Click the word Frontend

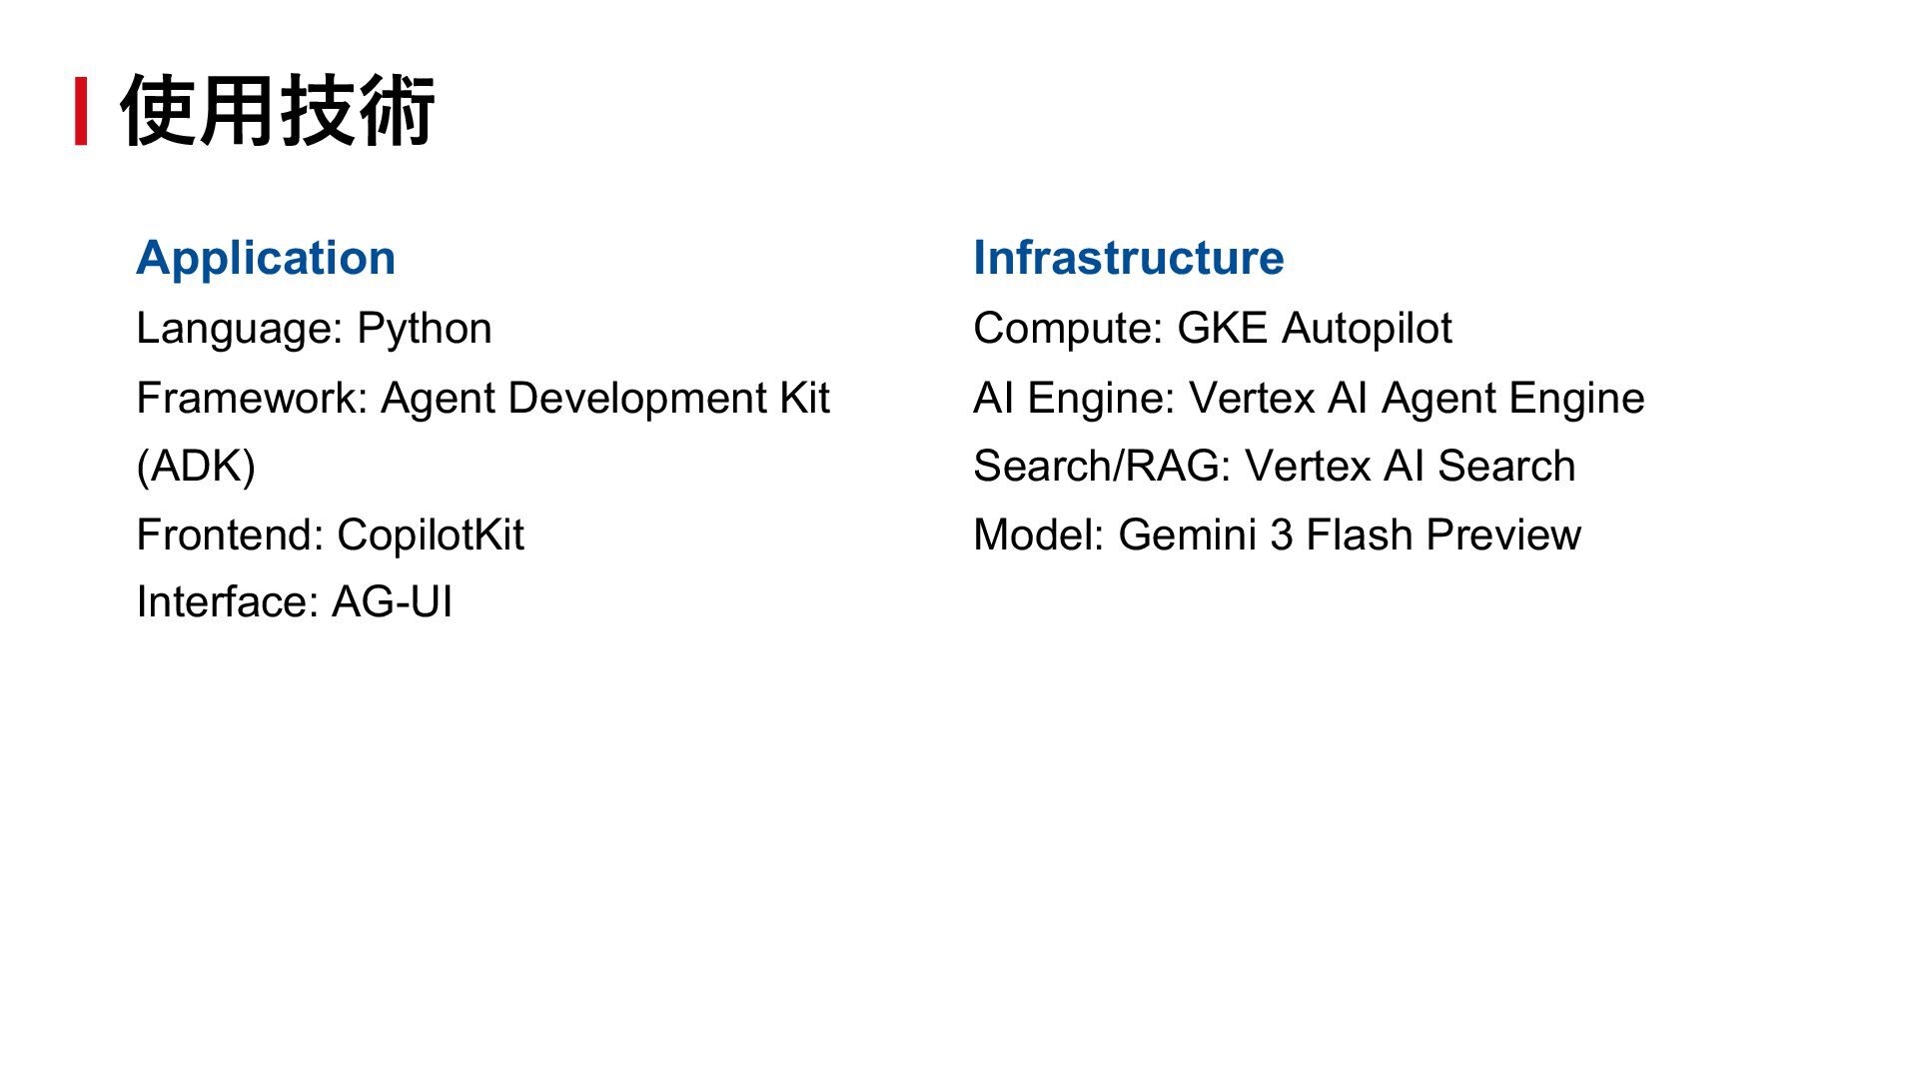tap(228, 536)
